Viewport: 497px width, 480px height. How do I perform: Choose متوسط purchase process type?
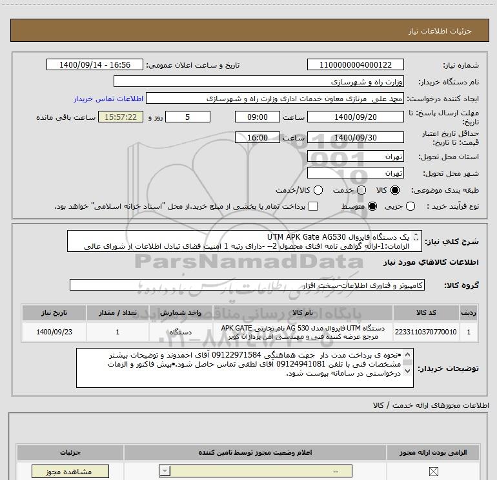372,207
